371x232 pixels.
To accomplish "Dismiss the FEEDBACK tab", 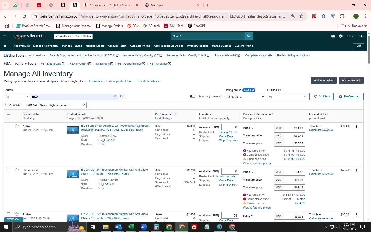I will pyautogui.click(x=21, y=219).
